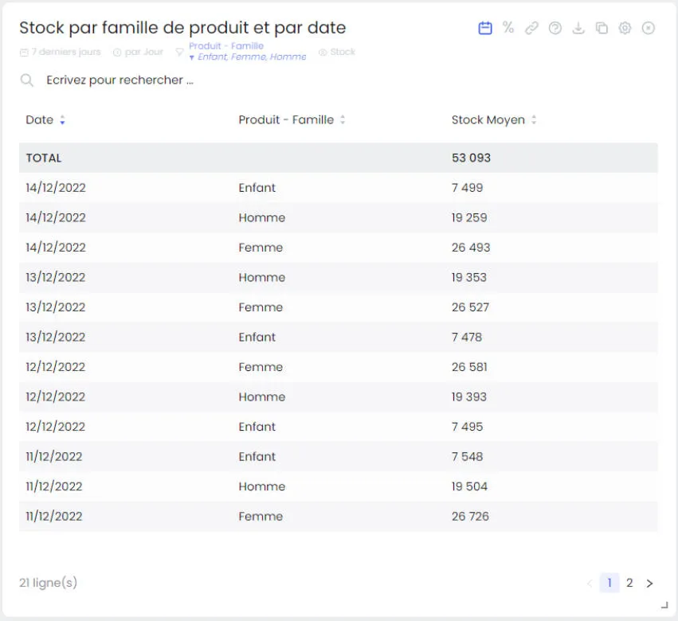Sort by Produit - Famille column
This screenshot has height=621, width=678.
click(292, 119)
